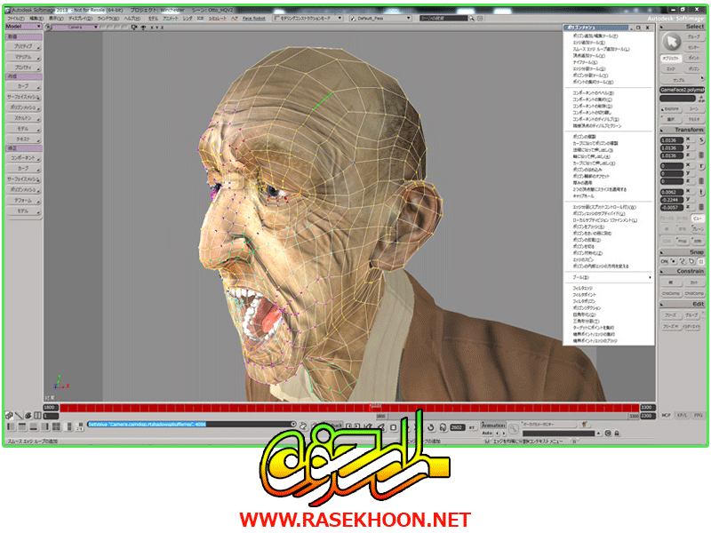
Task: Click the script command line field
Action: (x=192, y=425)
